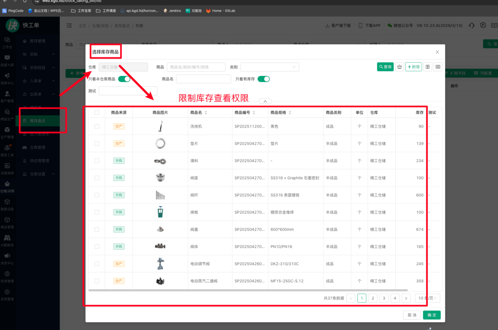Toggle the 只看本仓库商品 switch
498x330 pixels.
click(x=124, y=79)
